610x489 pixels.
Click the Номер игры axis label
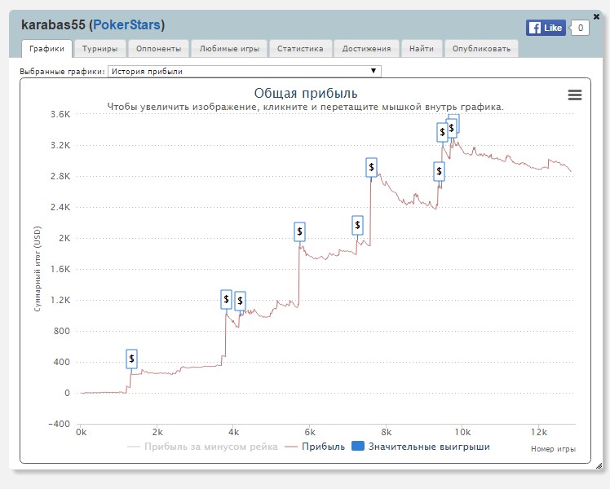pyautogui.click(x=553, y=449)
